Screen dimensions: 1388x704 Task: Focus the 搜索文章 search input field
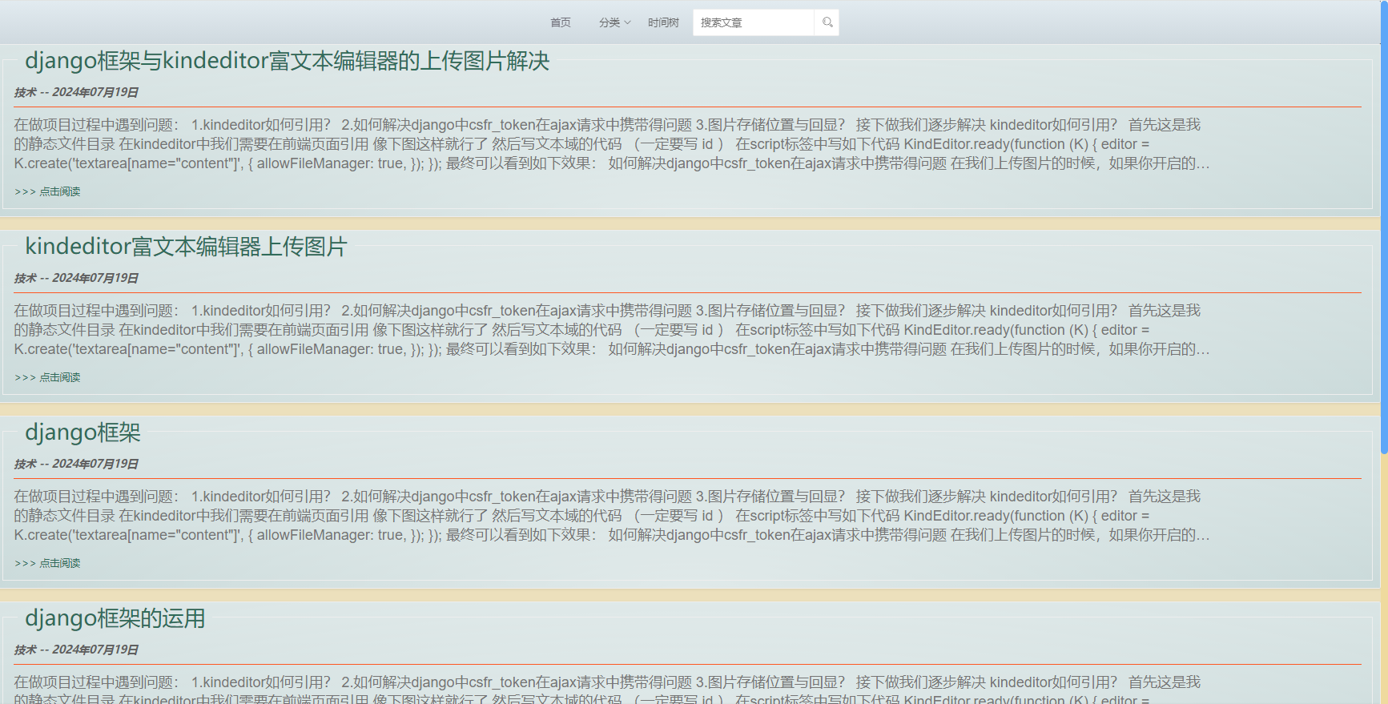[754, 22]
